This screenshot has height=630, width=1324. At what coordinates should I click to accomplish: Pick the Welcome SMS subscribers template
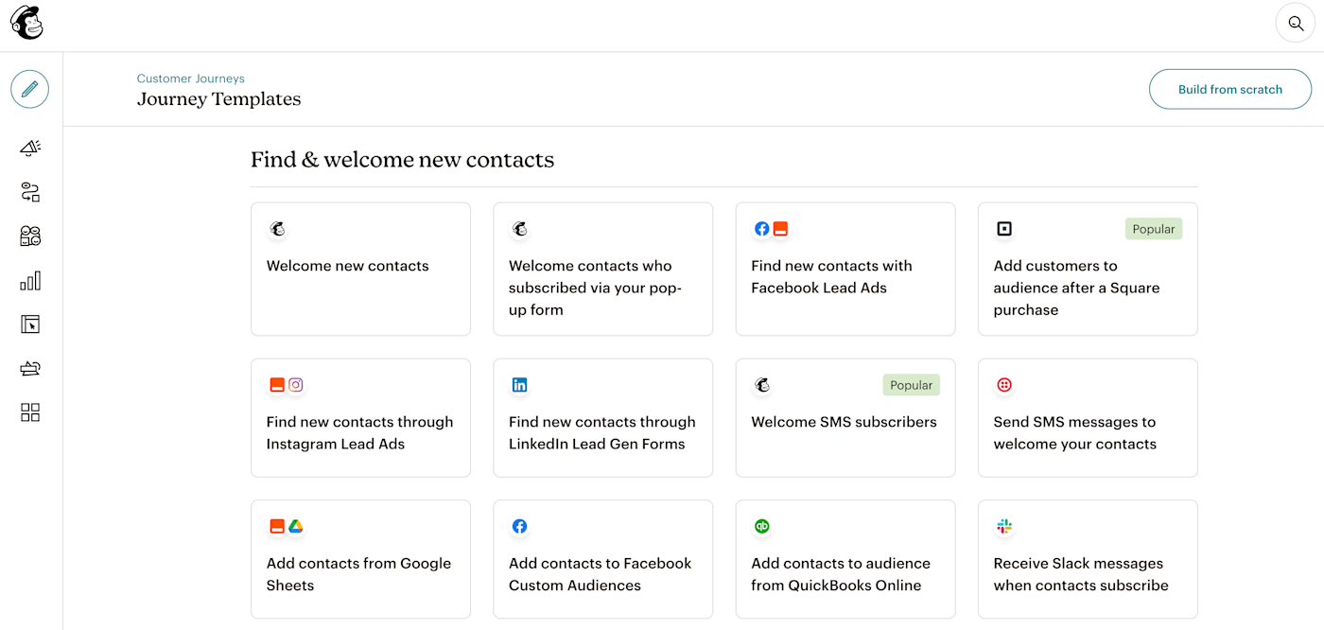tap(845, 417)
